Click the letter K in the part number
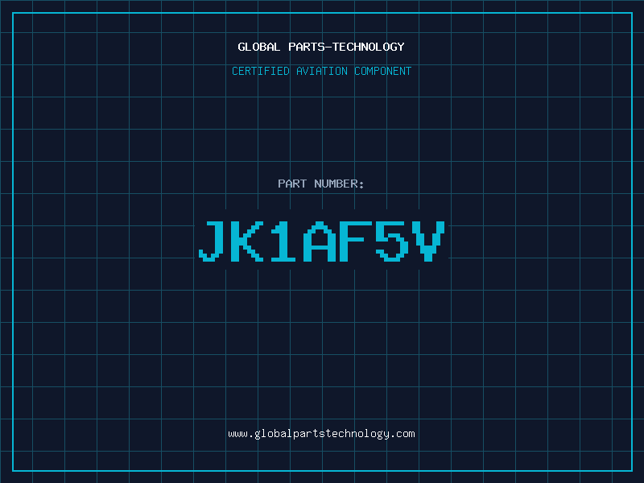The height and width of the screenshot is (483, 644). pos(247,241)
